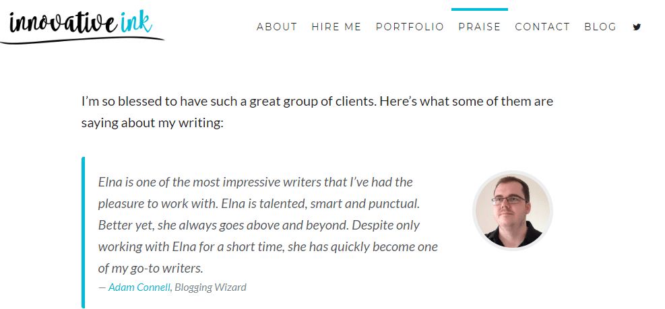Open the Hire Me page
This screenshot has height=309, width=665.
click(336, 27)
